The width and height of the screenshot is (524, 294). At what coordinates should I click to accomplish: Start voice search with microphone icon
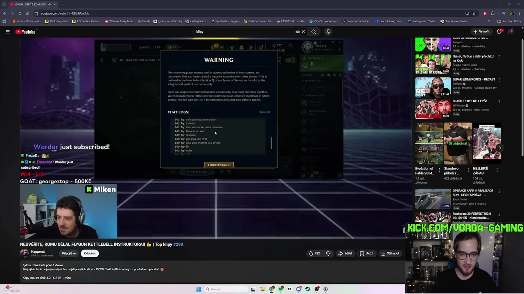pyautogui.click(x=328, y=32)
